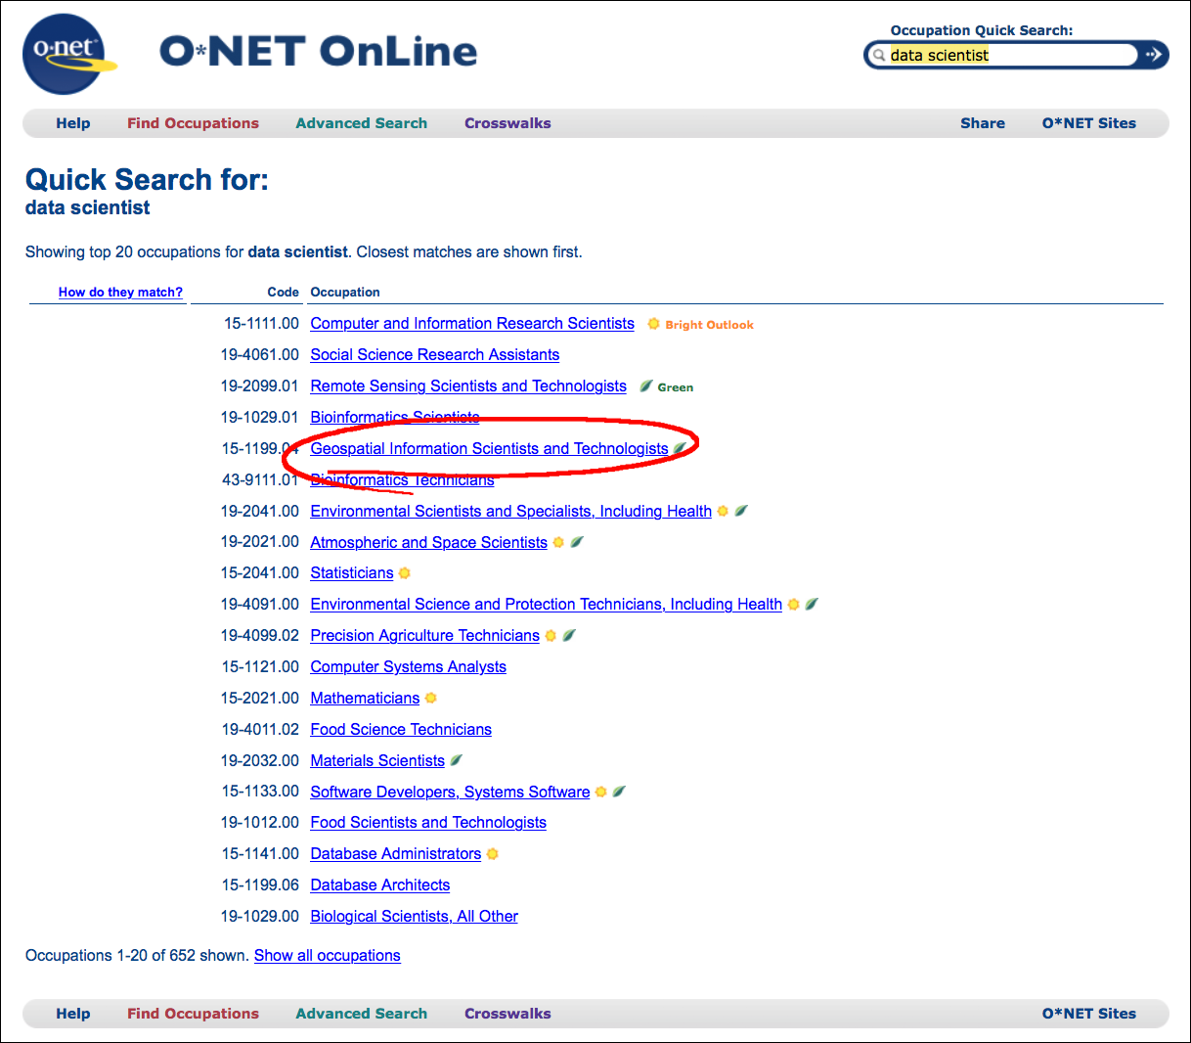Open Atmospheric and Space Scientists link
The image size is (1191, 1043).
click(x=428, y=542)
